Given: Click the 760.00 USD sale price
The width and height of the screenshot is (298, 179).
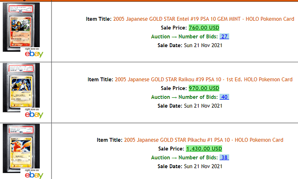Looking at the screenshot, I should pyautogui.click(x=204, y=28).
